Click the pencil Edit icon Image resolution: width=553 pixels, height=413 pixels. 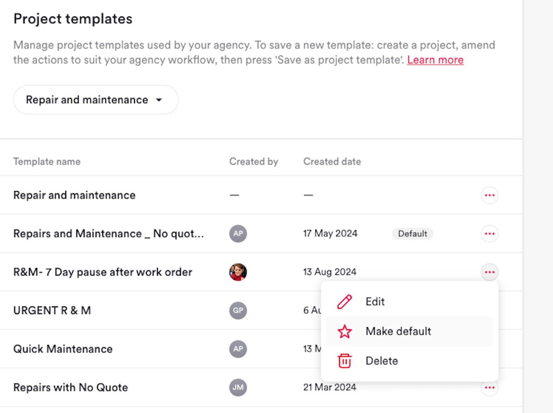344,302
